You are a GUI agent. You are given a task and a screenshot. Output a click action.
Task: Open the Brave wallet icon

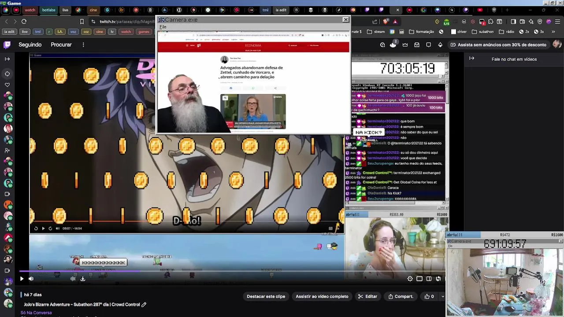(522, 21)
